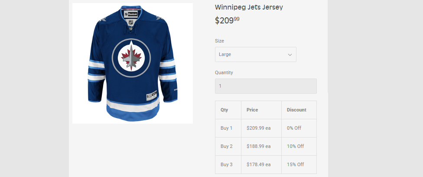Select the Buy 1 row

266,128
